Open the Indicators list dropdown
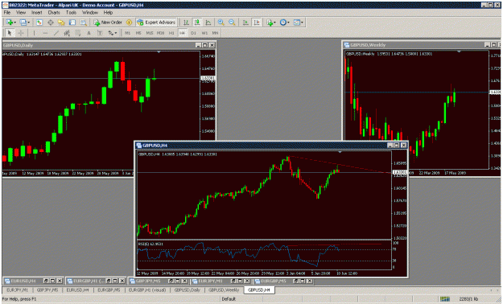The width and height of the screenshot is (503, 304). (270, 23)
